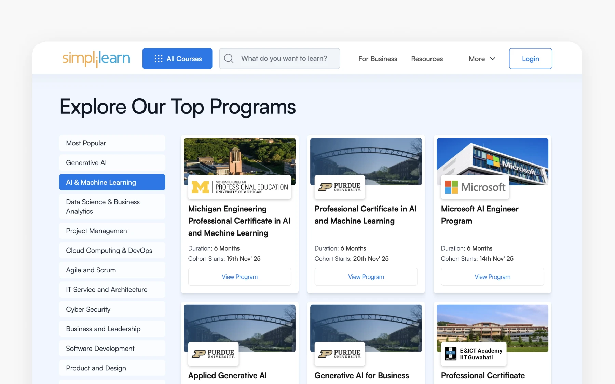615x384 pixels.
Task: Click the University of Michigan logo badge
Action: 240,187
